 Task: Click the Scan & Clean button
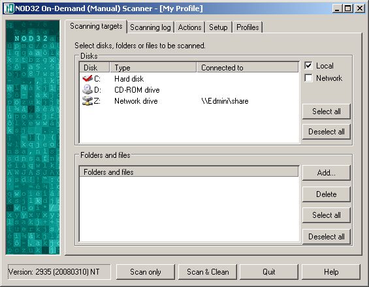(x=208, y=272)
